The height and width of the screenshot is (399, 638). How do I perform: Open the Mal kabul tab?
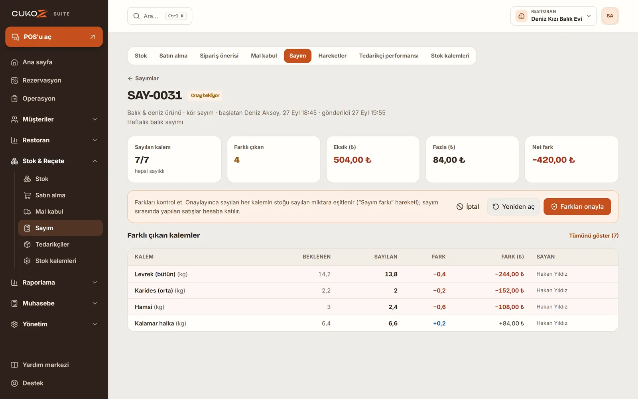264,56
